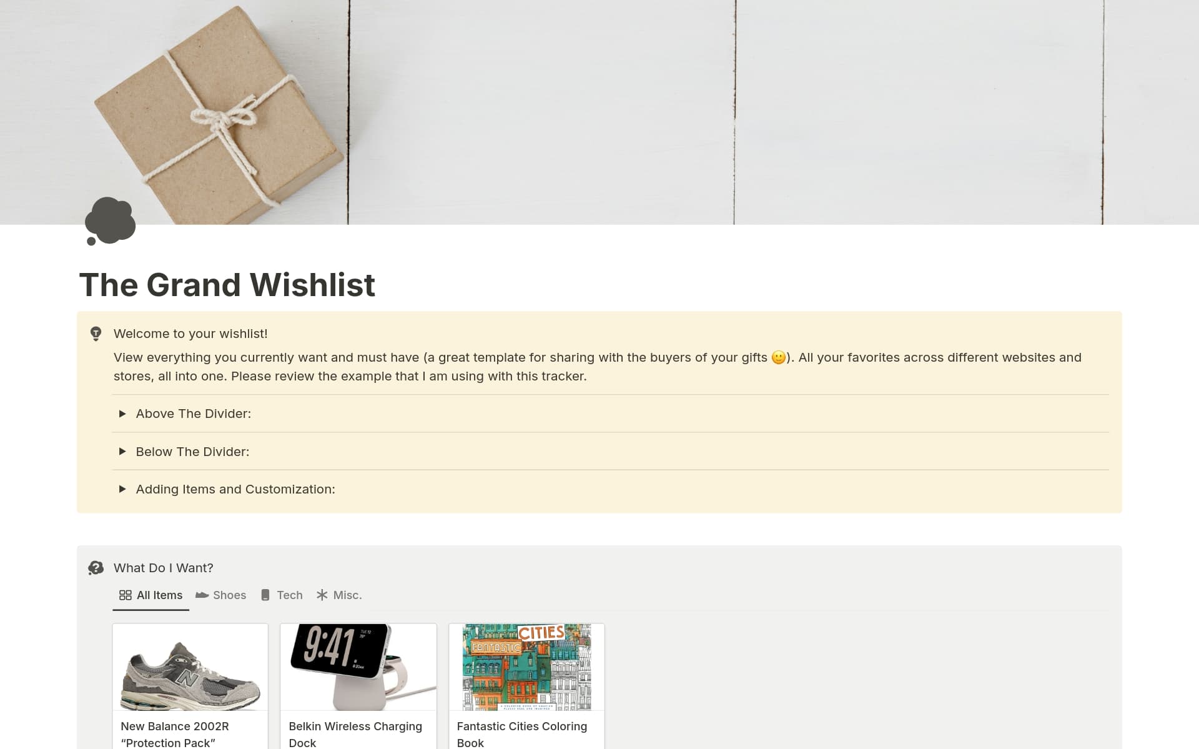Click the question mark bubble icon
1199x749 pixels.
point(96,568)
